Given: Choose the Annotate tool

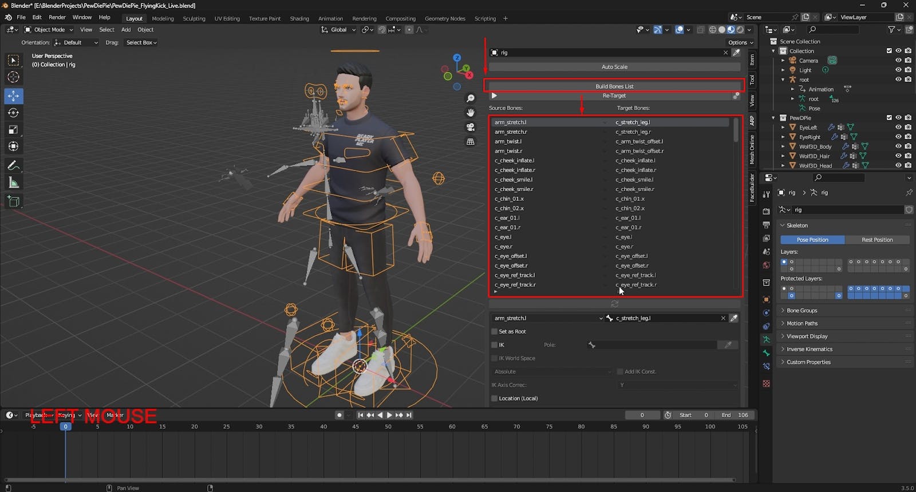Looking at the screenshot, I should [13, 165].
